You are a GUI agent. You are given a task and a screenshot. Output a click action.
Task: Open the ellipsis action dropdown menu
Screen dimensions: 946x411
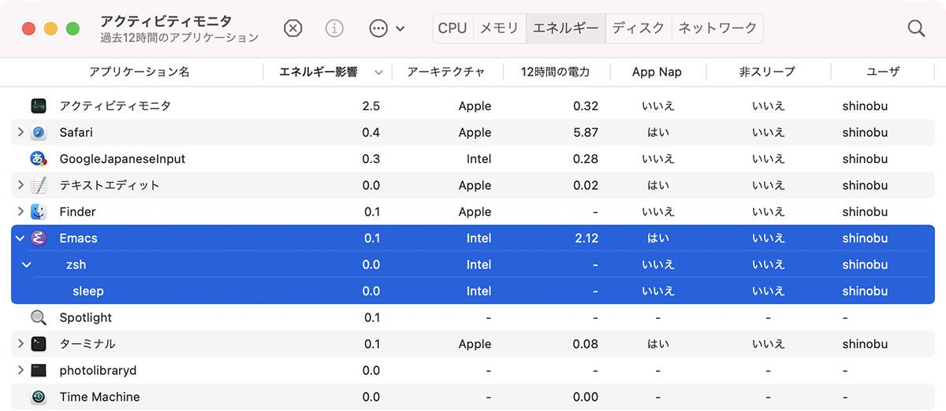[x=386, y=28]
